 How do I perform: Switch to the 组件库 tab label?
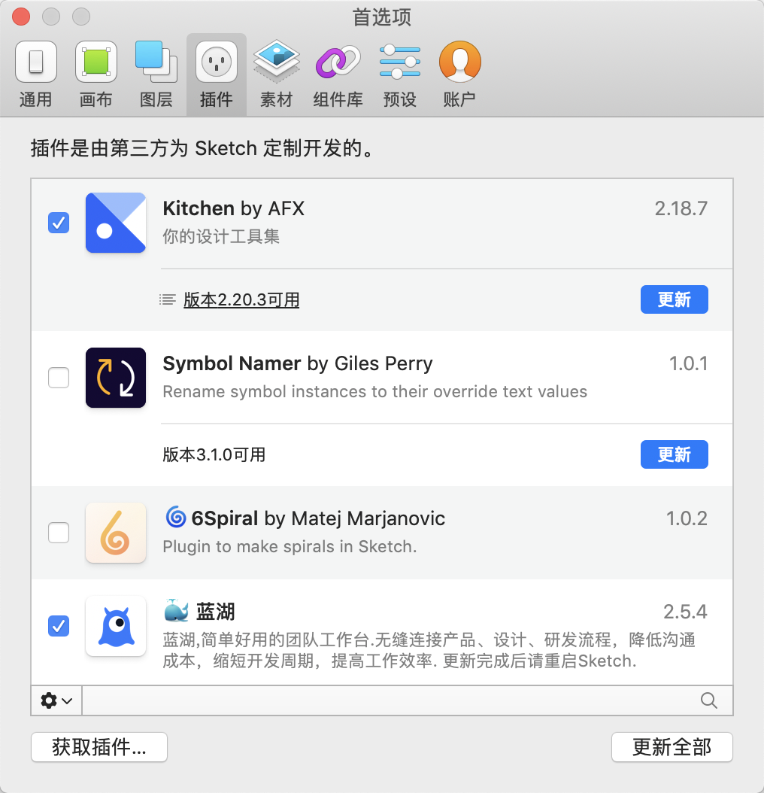tap(338, 99)
